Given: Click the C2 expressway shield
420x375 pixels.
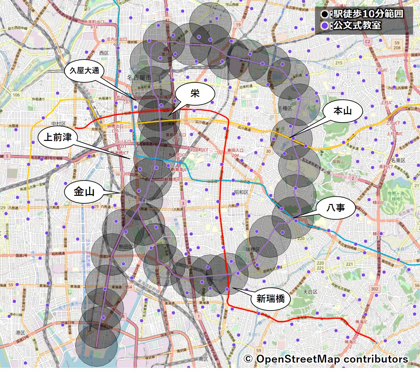Looking at the screenshot, I should pos(368,42).
